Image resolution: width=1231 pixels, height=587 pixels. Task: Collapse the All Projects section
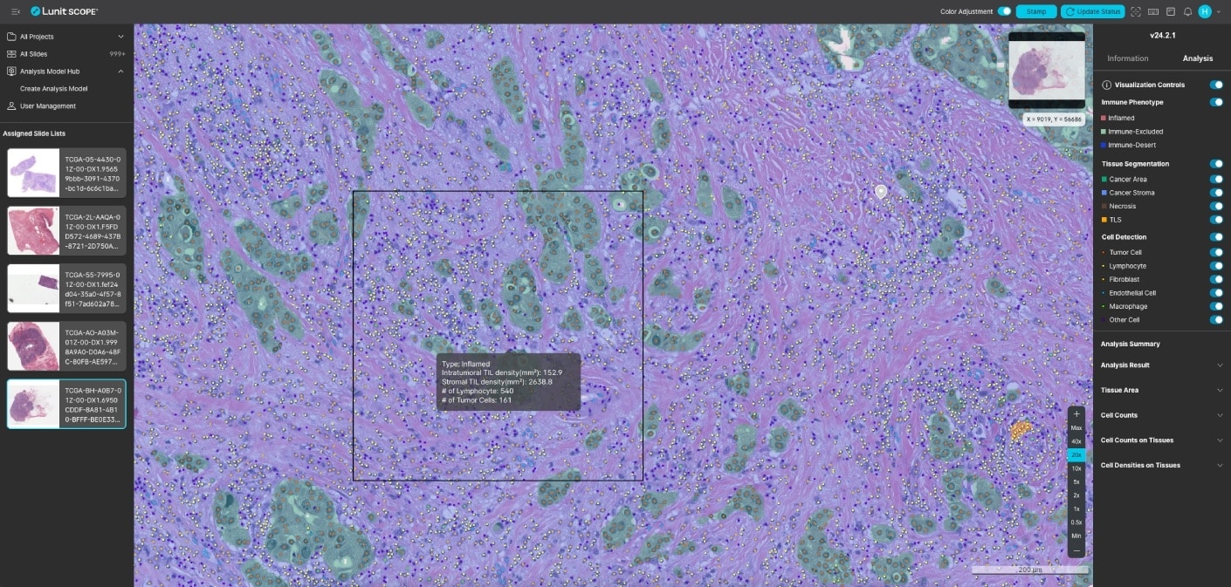point(121,37)
